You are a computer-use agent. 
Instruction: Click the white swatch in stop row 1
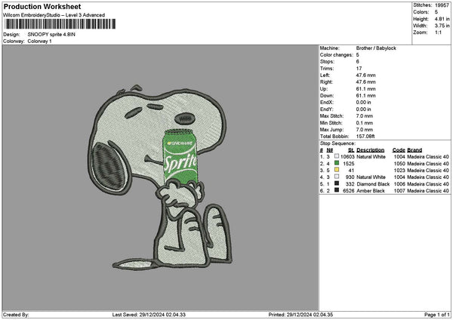pyautogui.click(x=337, y=156)
